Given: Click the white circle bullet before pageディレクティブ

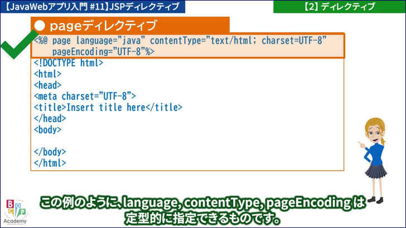Looking at the screenshot, I should click(40, 26).
